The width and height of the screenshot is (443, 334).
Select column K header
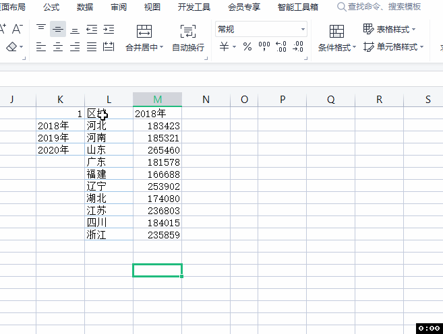click(x=60, y=99)
